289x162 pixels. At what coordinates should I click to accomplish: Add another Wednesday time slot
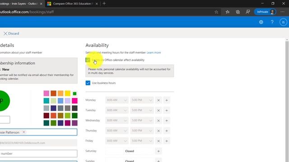click(x=167, y=121)
